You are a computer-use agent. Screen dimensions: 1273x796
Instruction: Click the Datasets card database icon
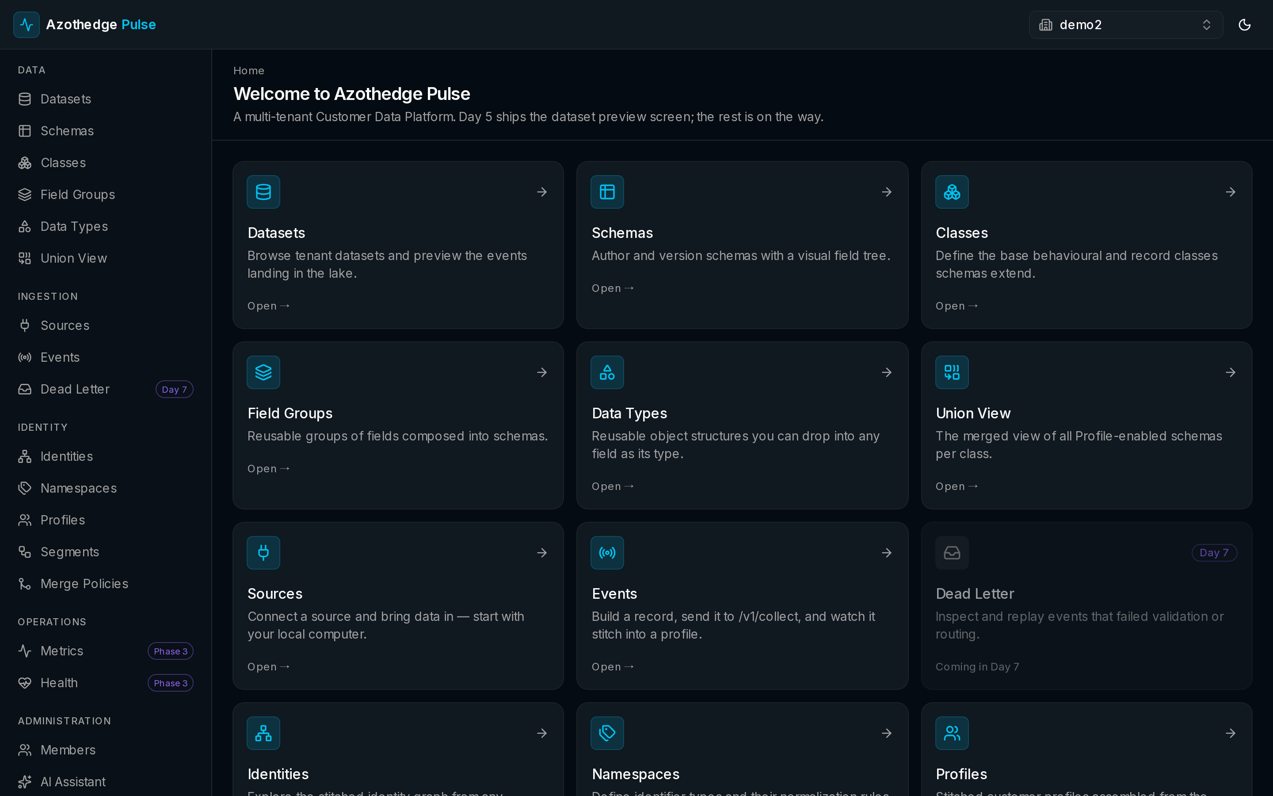coord(263,191)
